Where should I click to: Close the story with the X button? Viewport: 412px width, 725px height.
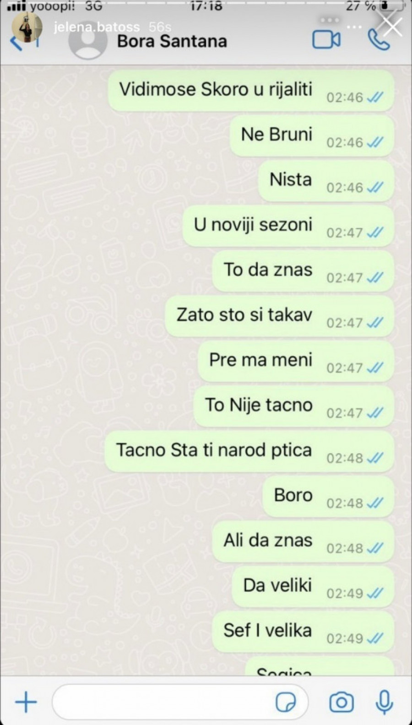[392, 27]
